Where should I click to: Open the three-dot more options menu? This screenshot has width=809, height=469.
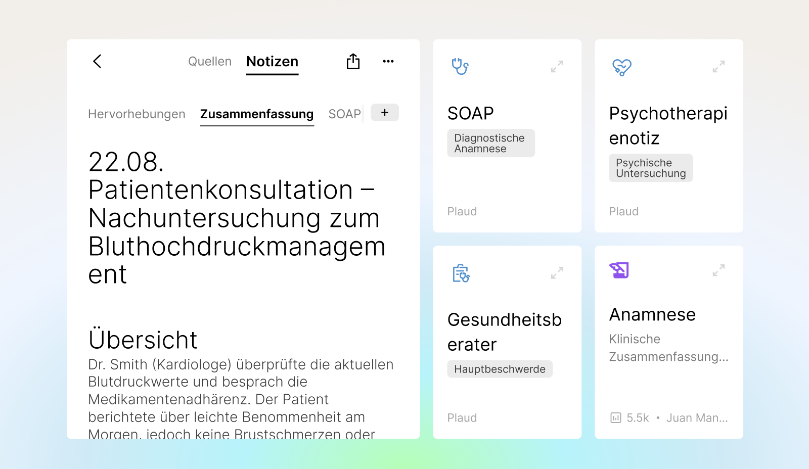point(388,61)
